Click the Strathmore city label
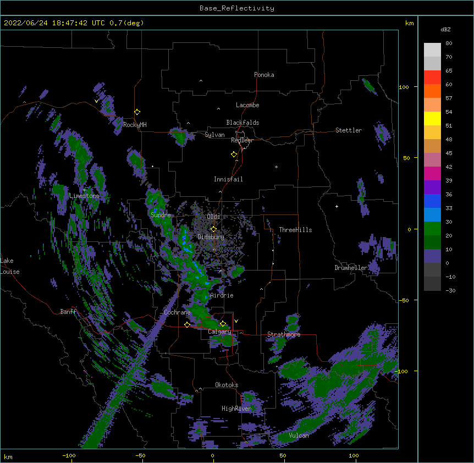Screen dimensions: 474x463 point(284,334)
